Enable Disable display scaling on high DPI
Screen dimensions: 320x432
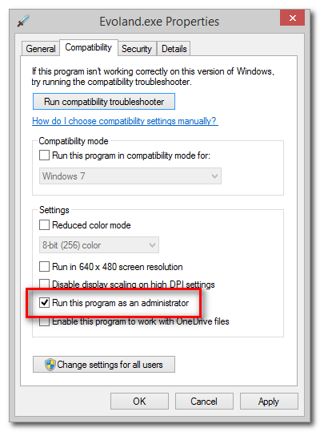tap(44, 284)
